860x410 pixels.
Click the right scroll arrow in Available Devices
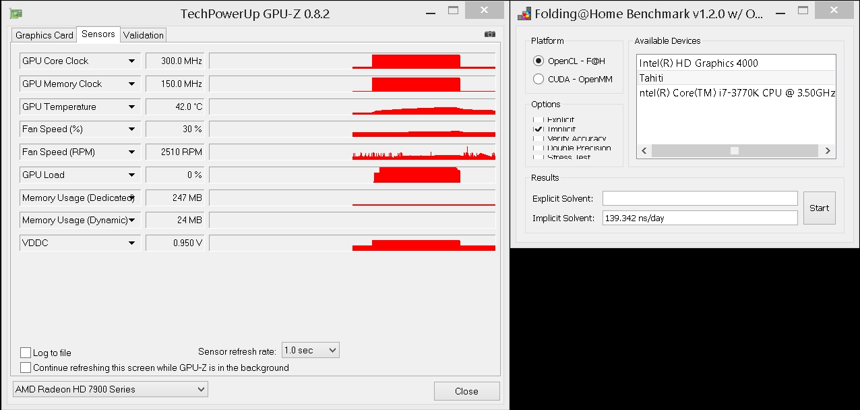pos(828,151)
